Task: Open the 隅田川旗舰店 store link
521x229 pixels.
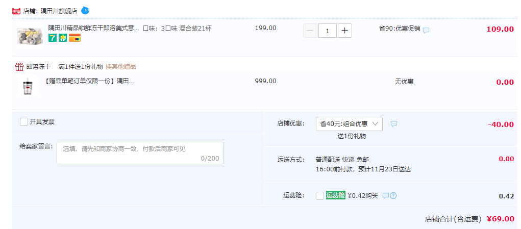Action: click(x=59, y=11)
